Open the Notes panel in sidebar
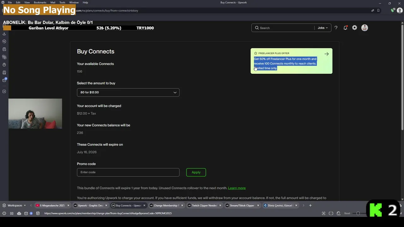This screenshot has height=227, width=404. (4, 49)
